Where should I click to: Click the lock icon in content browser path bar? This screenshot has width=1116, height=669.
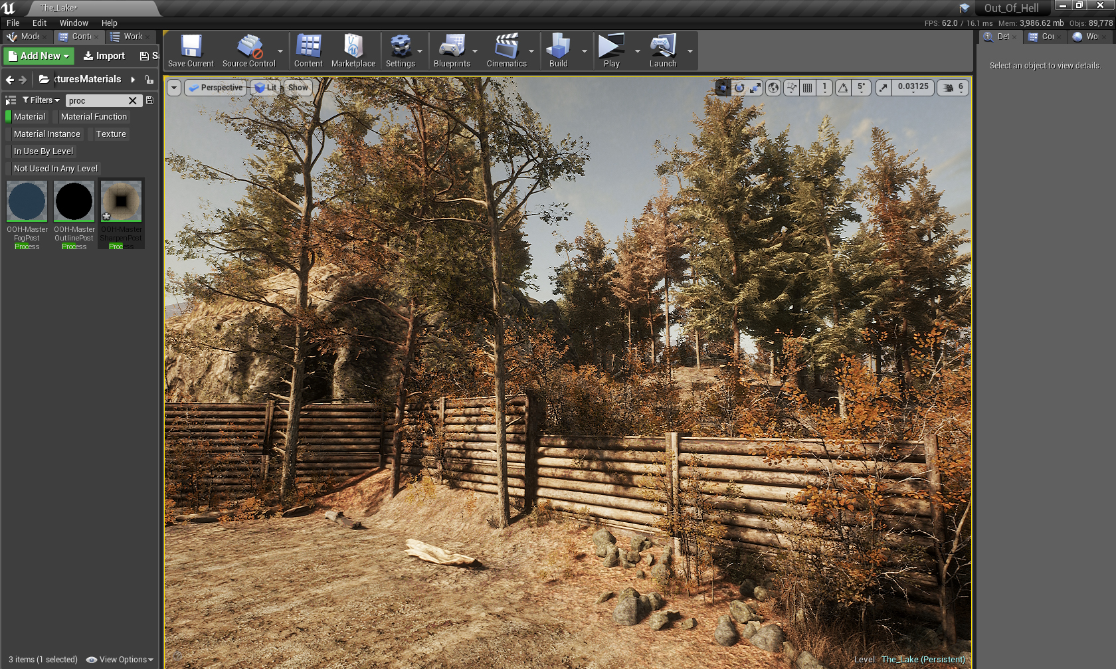tap(149, 80)
